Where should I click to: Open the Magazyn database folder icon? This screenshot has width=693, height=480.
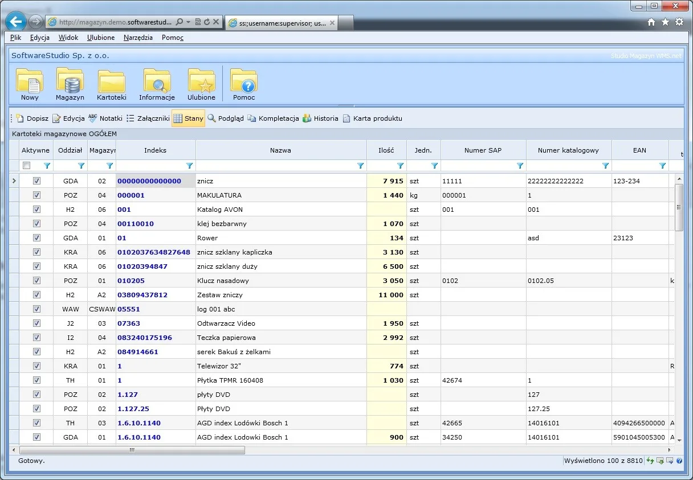click(x=70, y=81)
